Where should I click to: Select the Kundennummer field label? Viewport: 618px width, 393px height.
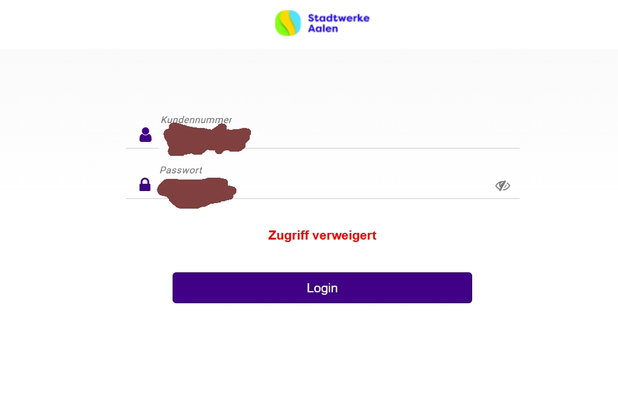(196, 119)
